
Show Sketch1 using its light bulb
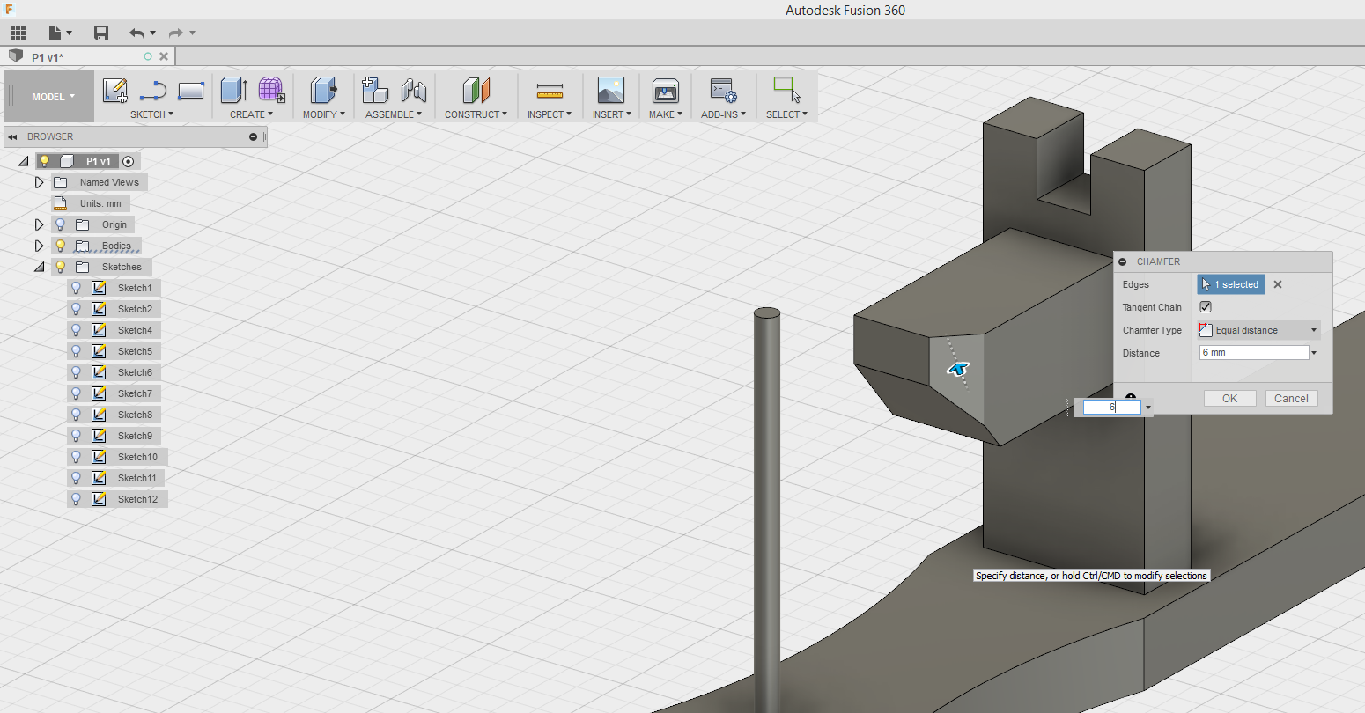tap(77, 289)
